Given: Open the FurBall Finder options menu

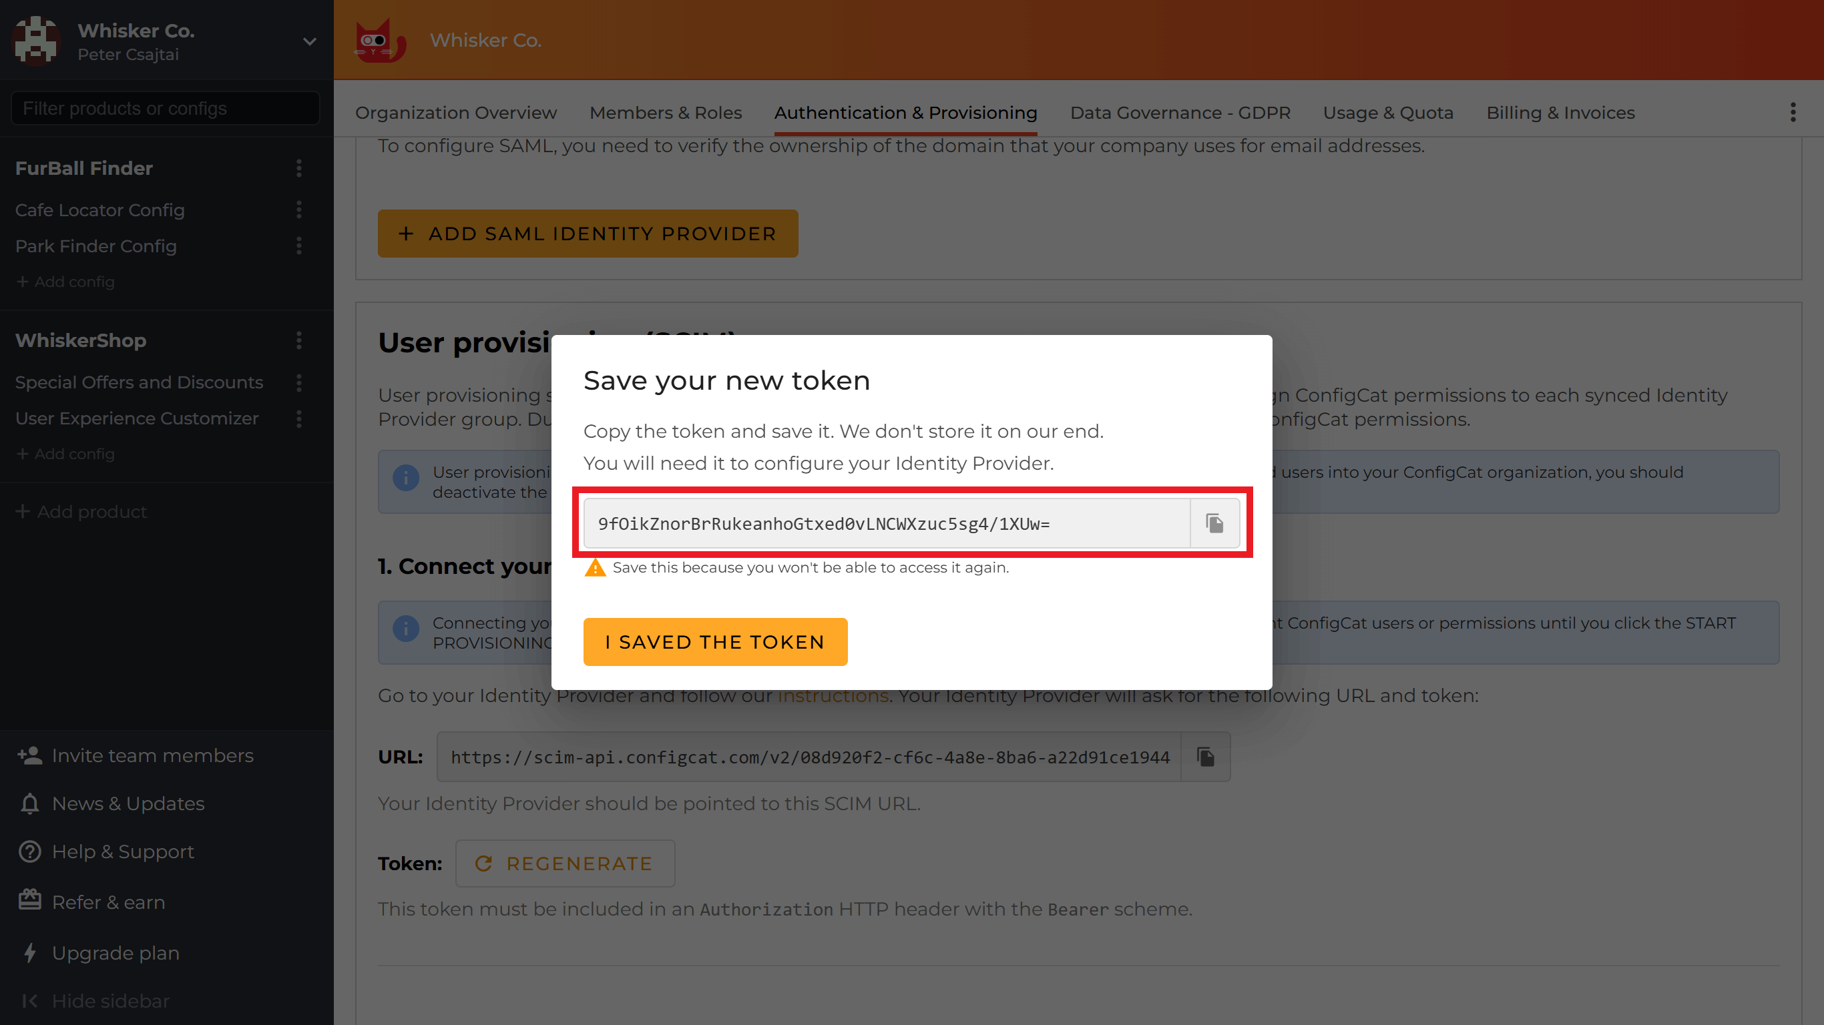Looking at the screenshot, I should click(299, 168).
